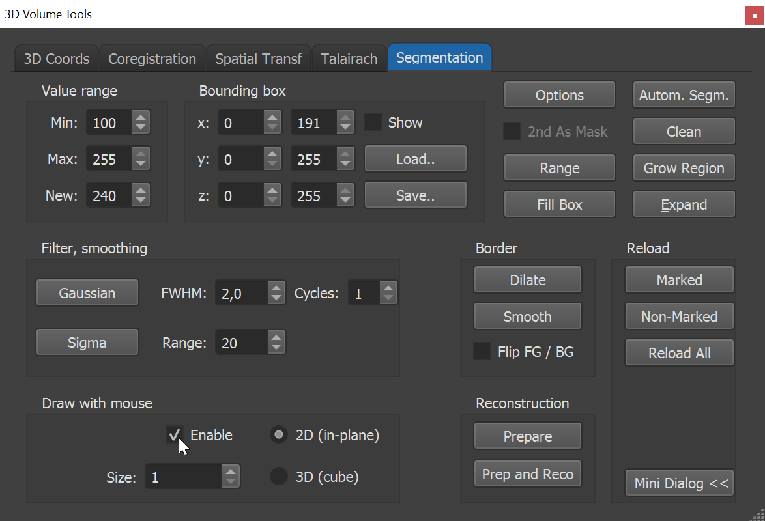Viewport: 765px width, 521px height.
Task: Apply the Gaussian filter button
Action: (x=87, y=292)
